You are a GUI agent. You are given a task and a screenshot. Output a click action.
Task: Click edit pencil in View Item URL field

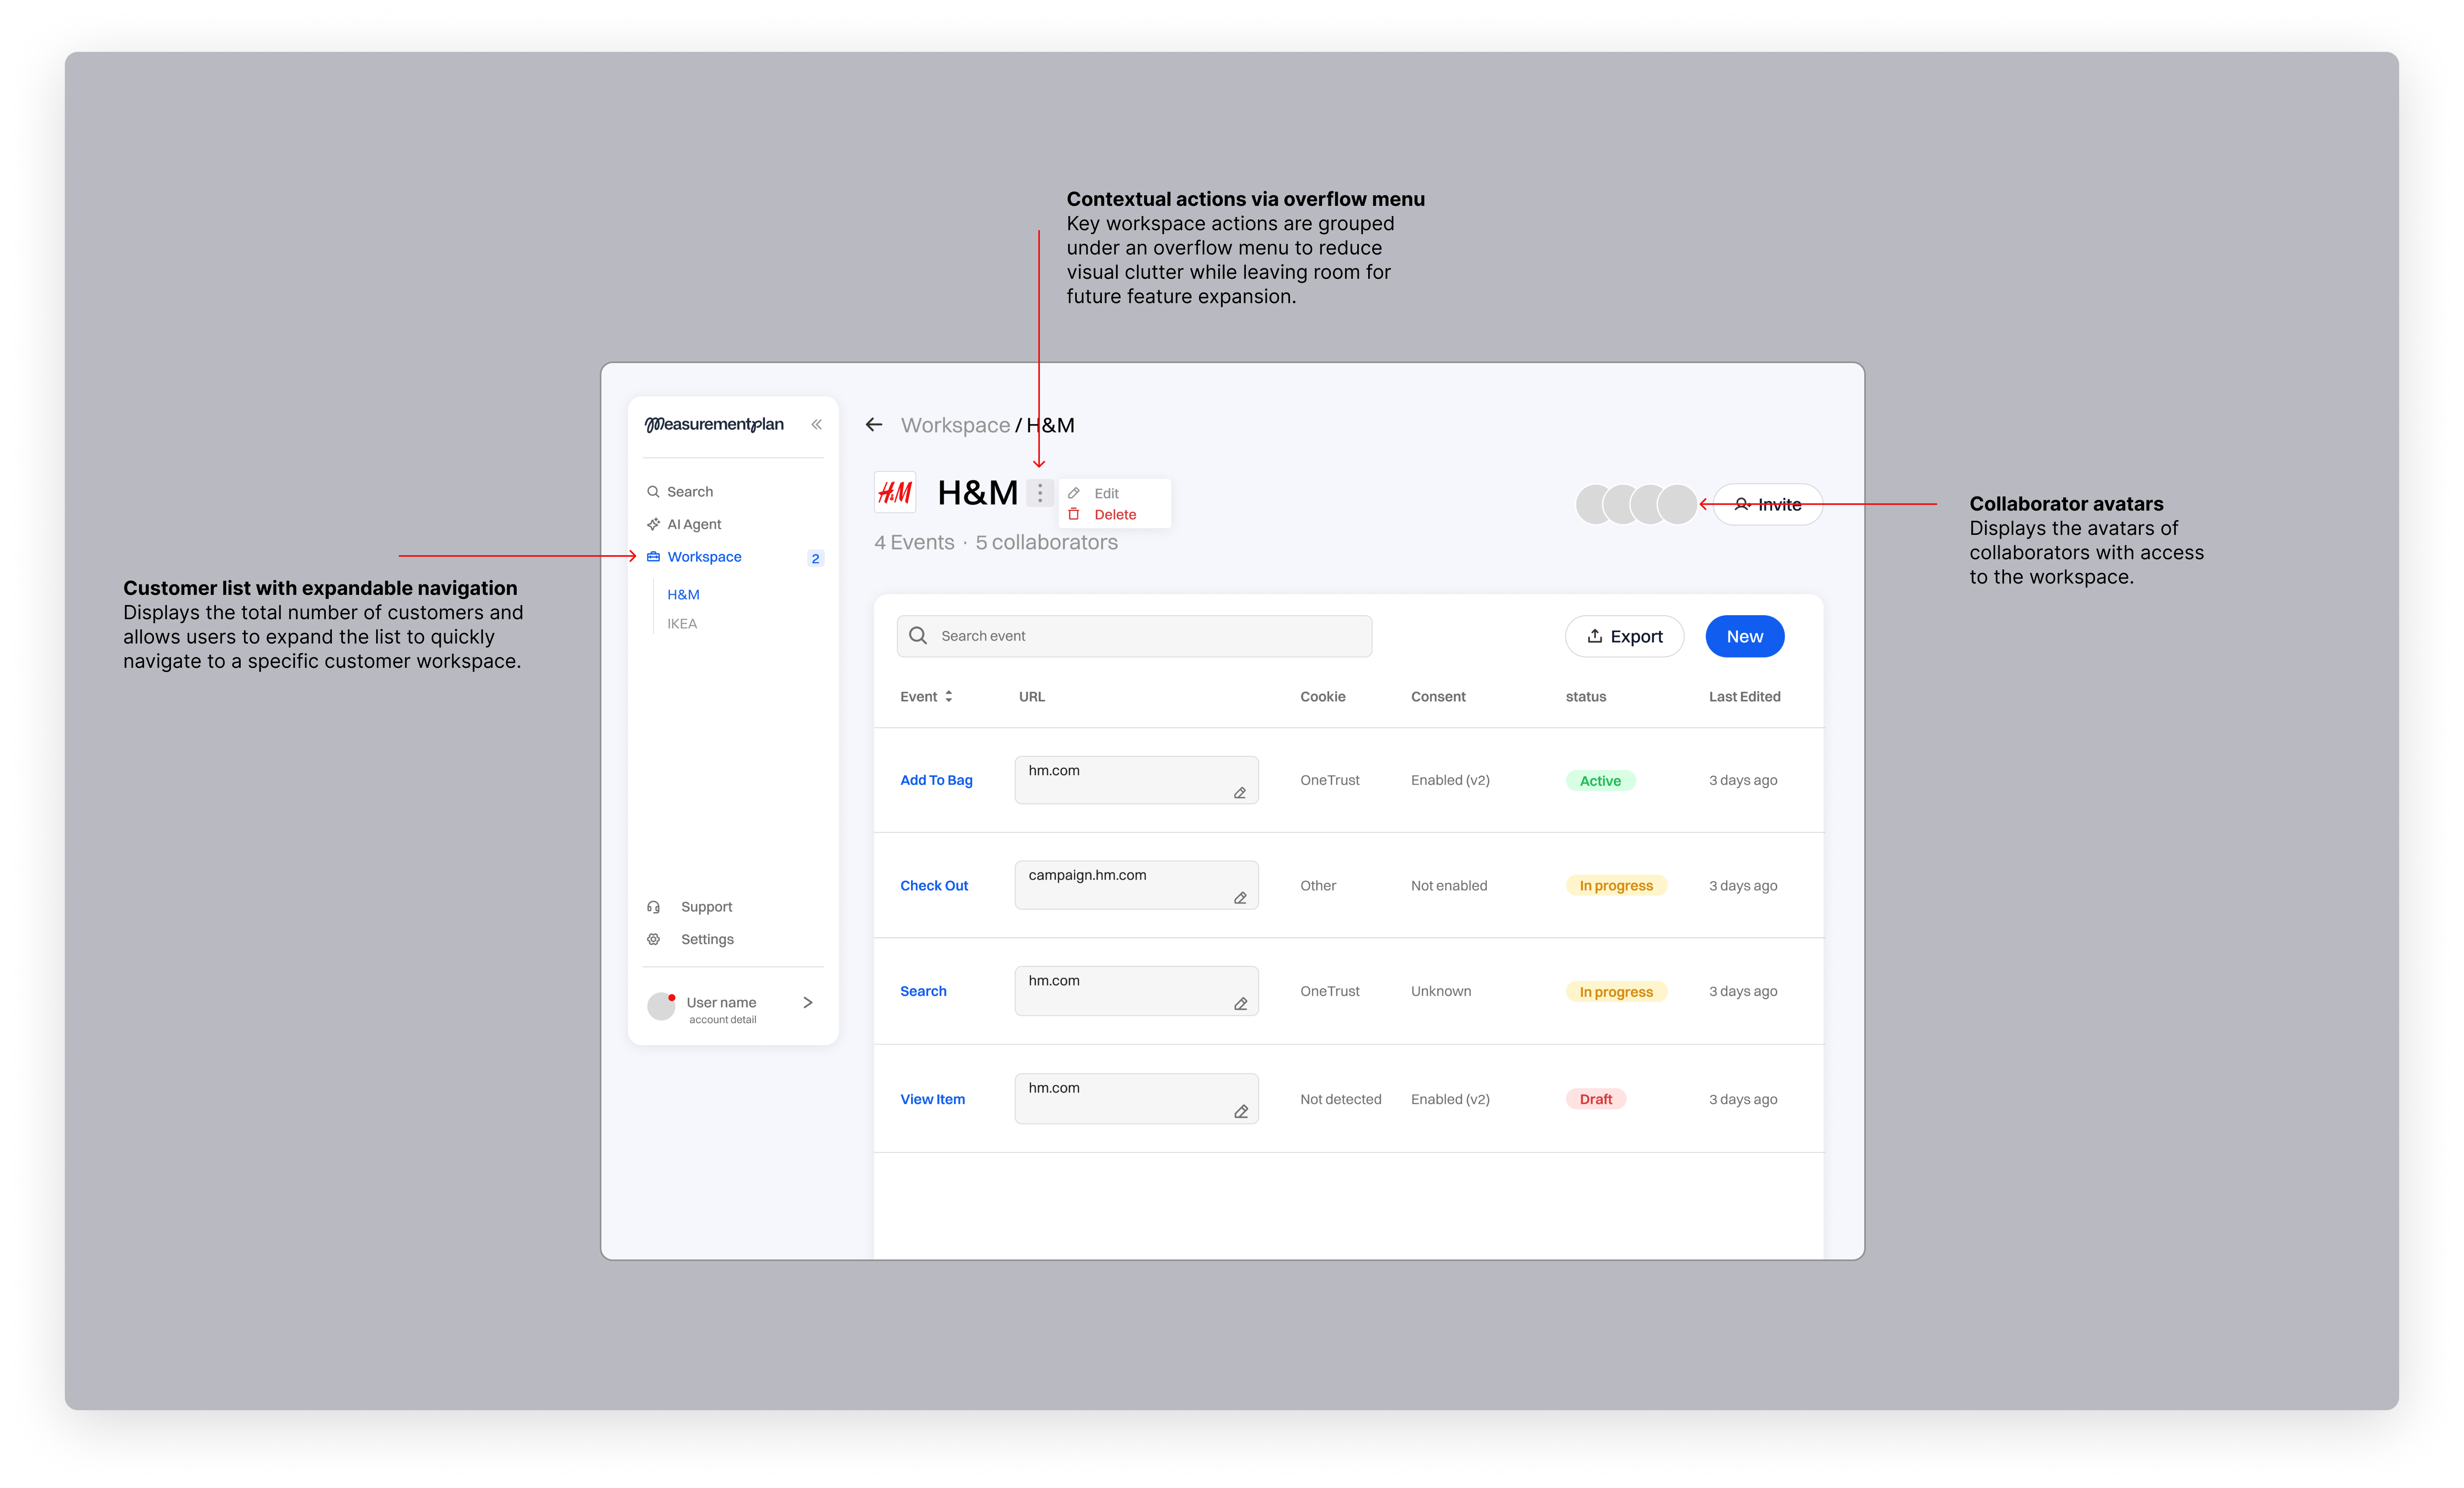pos(1241,1112)
